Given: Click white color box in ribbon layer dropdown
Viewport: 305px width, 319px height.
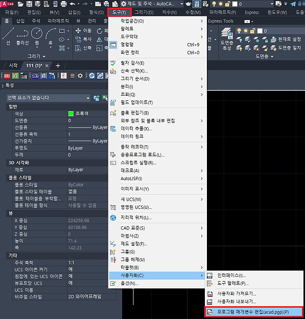Looking at the screenshot, I should [260, 31].
